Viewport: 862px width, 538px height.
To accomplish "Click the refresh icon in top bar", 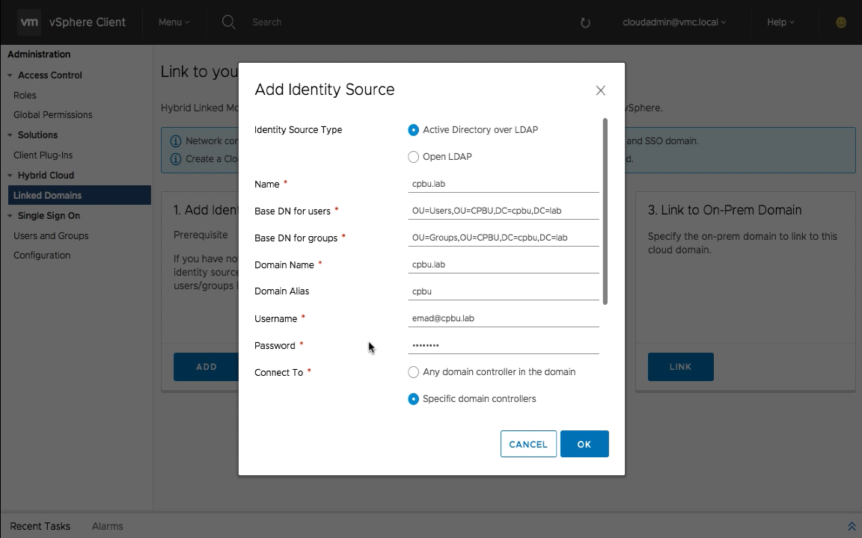I will 585,22.
